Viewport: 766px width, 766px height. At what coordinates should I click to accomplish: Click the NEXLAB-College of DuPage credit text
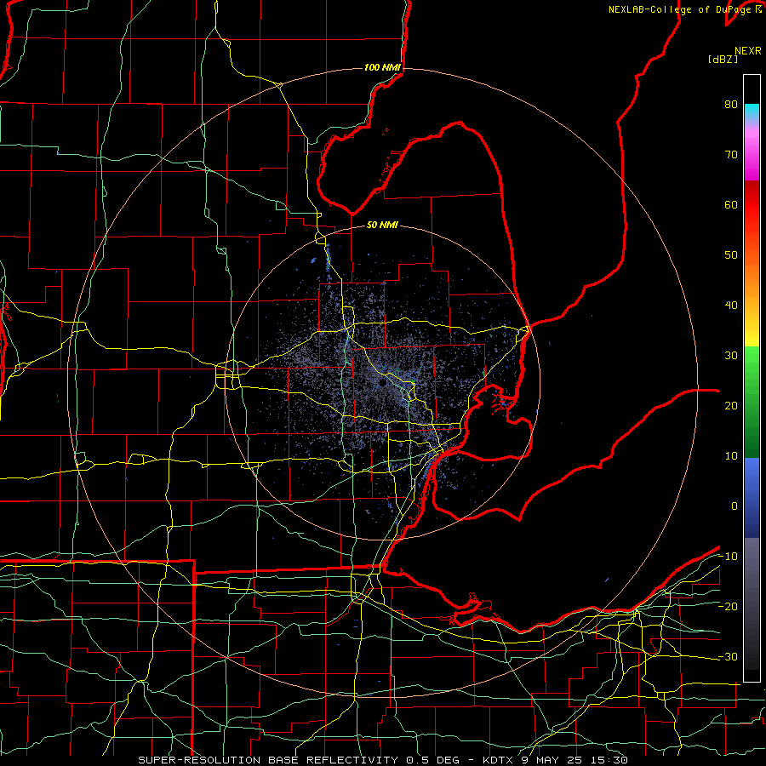(682, 9)
